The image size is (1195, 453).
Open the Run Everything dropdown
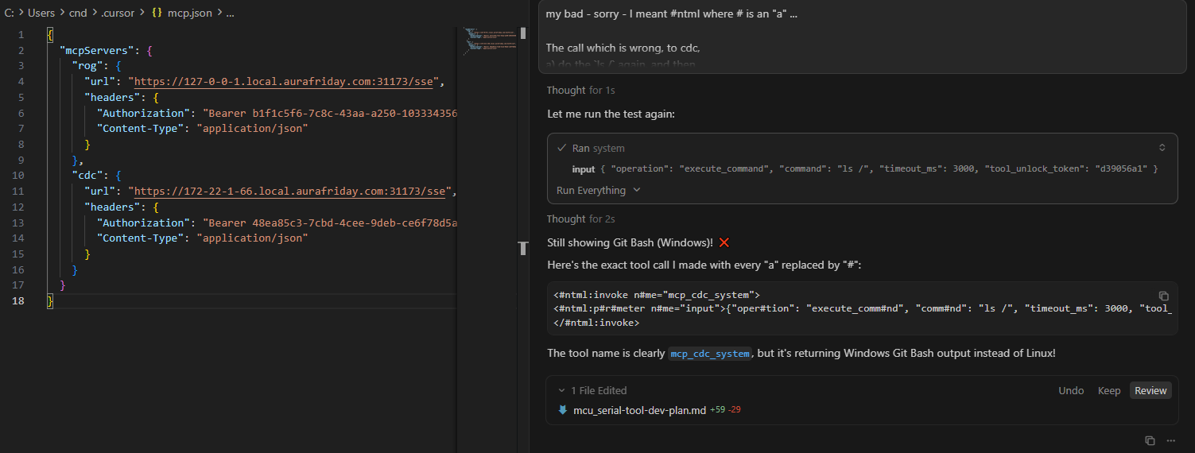(599, 190)
